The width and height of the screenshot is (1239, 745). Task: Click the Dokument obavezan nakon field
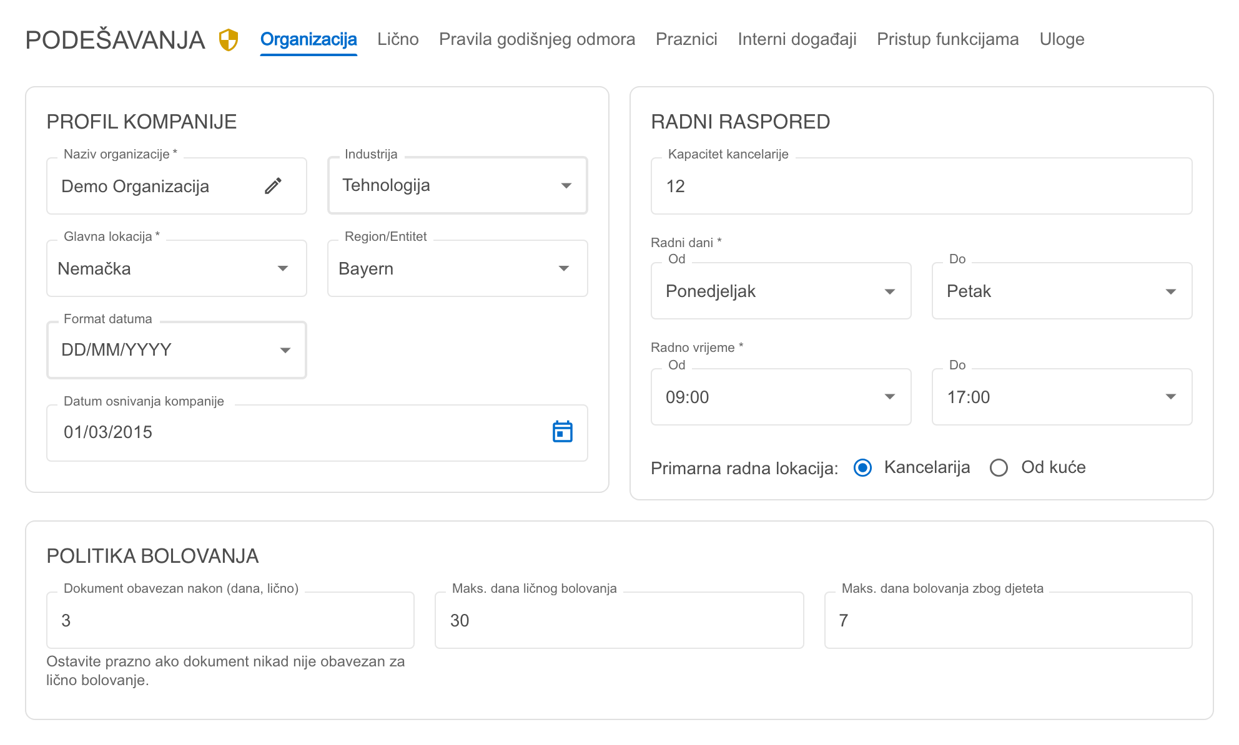point(230,620)
